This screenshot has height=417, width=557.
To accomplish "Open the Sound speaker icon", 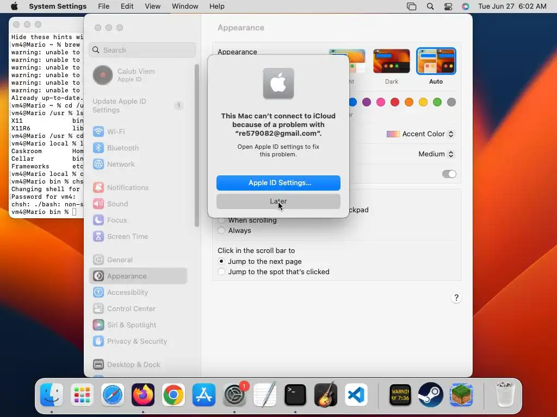I will pyautogui.click(x=98, y=204).
